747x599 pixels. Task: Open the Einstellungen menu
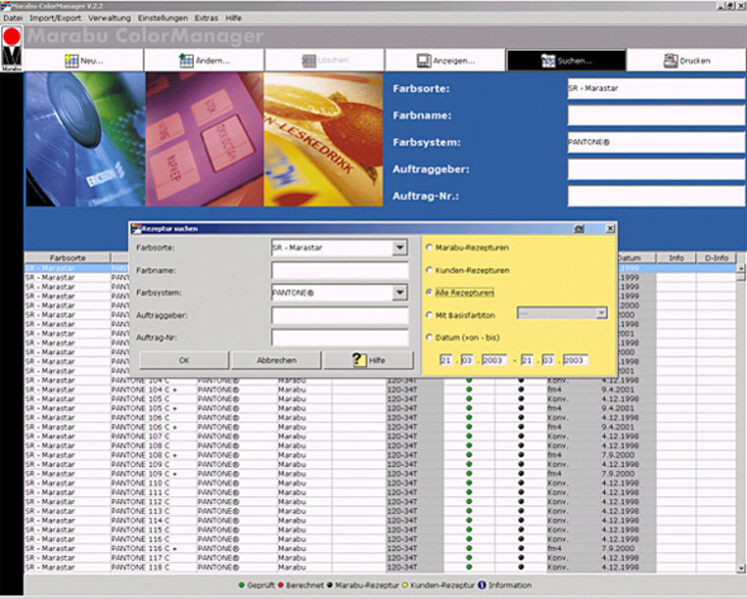[x=163, y=18]
